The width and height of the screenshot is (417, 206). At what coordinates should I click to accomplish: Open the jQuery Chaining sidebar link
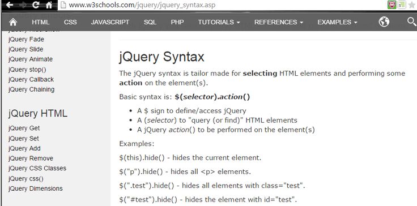[31, 89]
